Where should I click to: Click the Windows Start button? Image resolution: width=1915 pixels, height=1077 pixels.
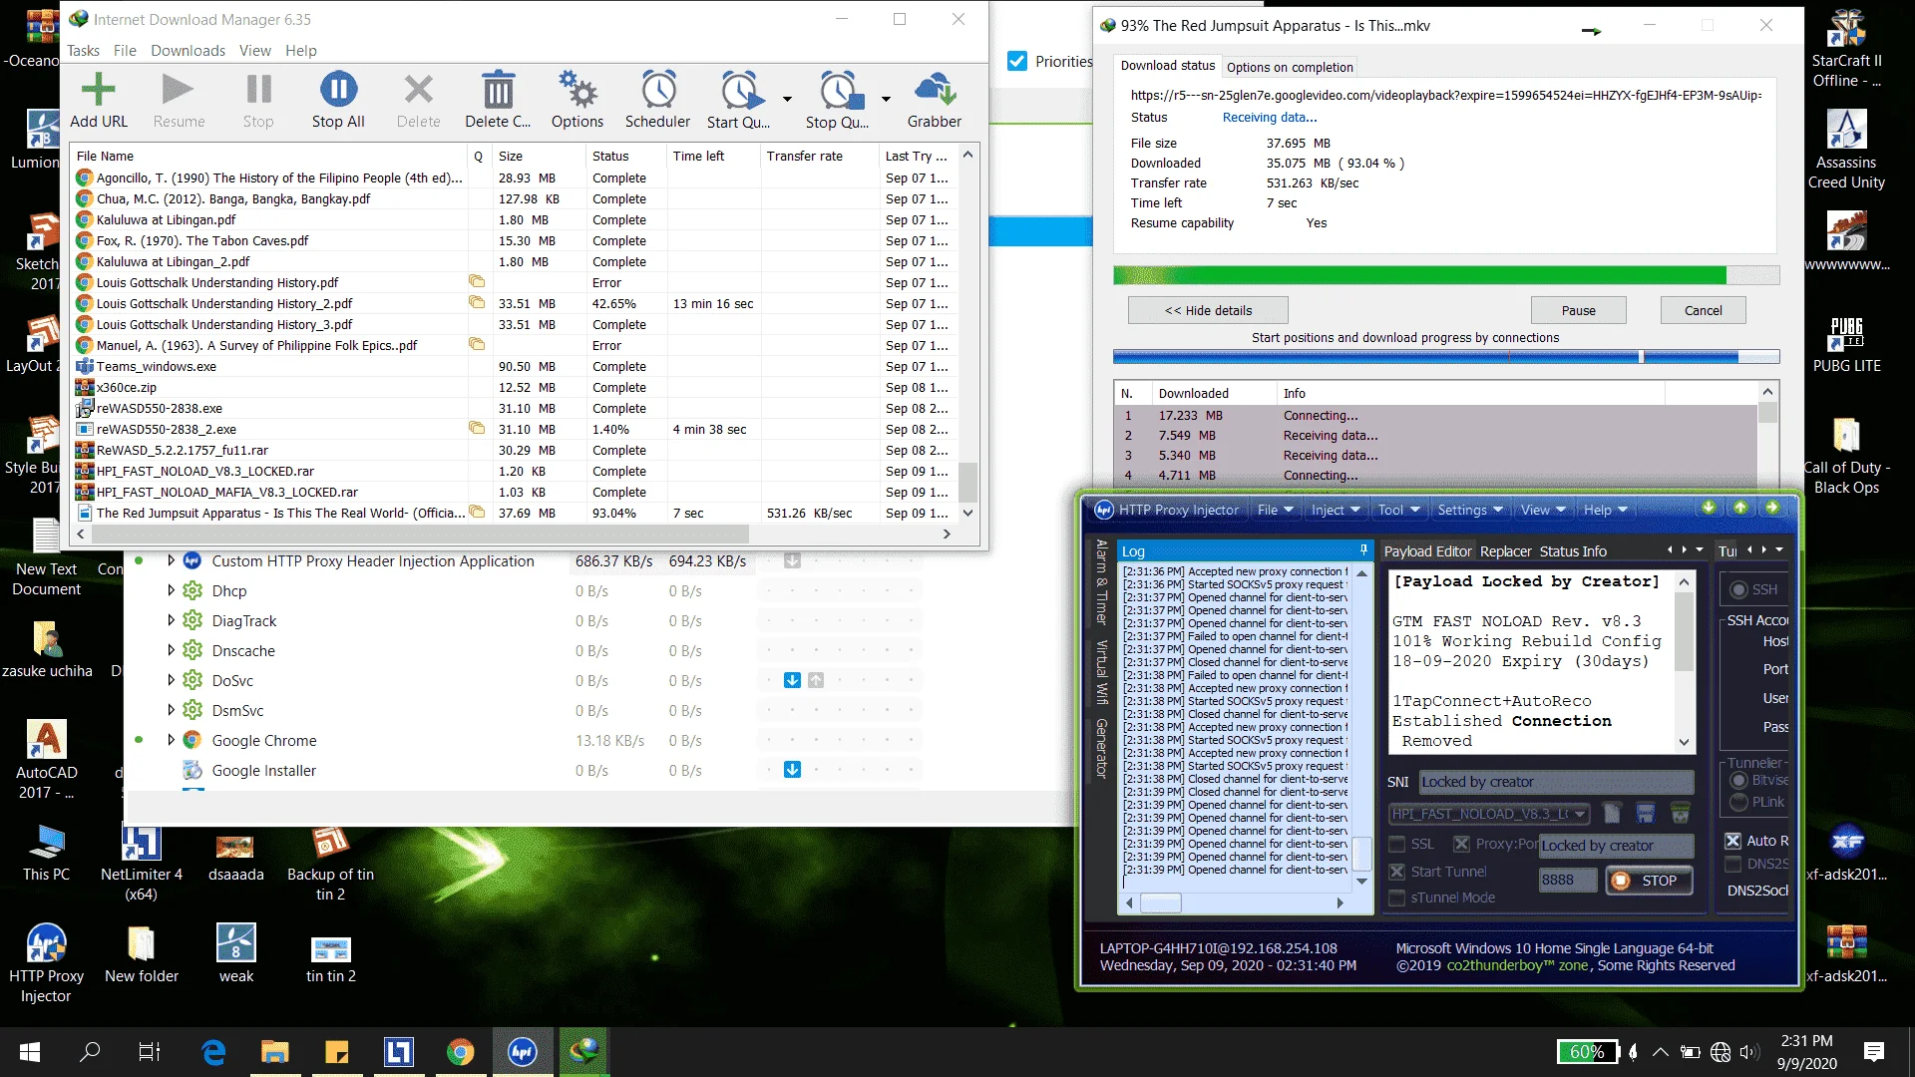30,1051
